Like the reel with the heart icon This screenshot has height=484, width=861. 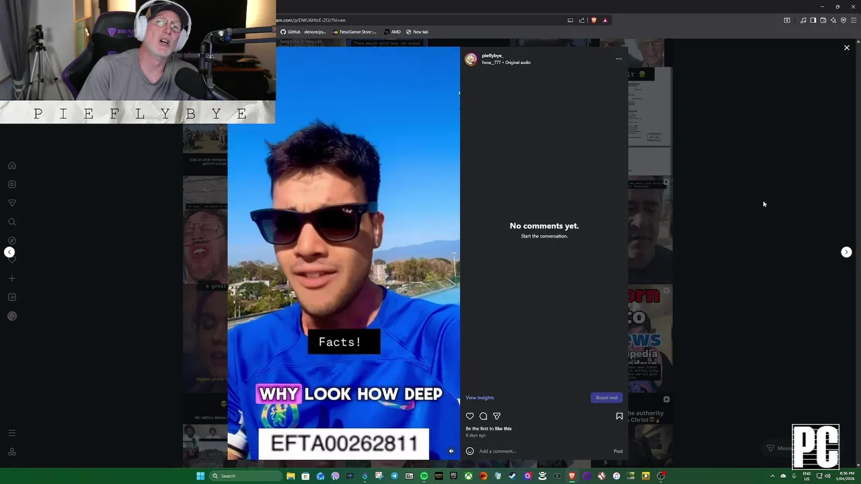(470, 416)
